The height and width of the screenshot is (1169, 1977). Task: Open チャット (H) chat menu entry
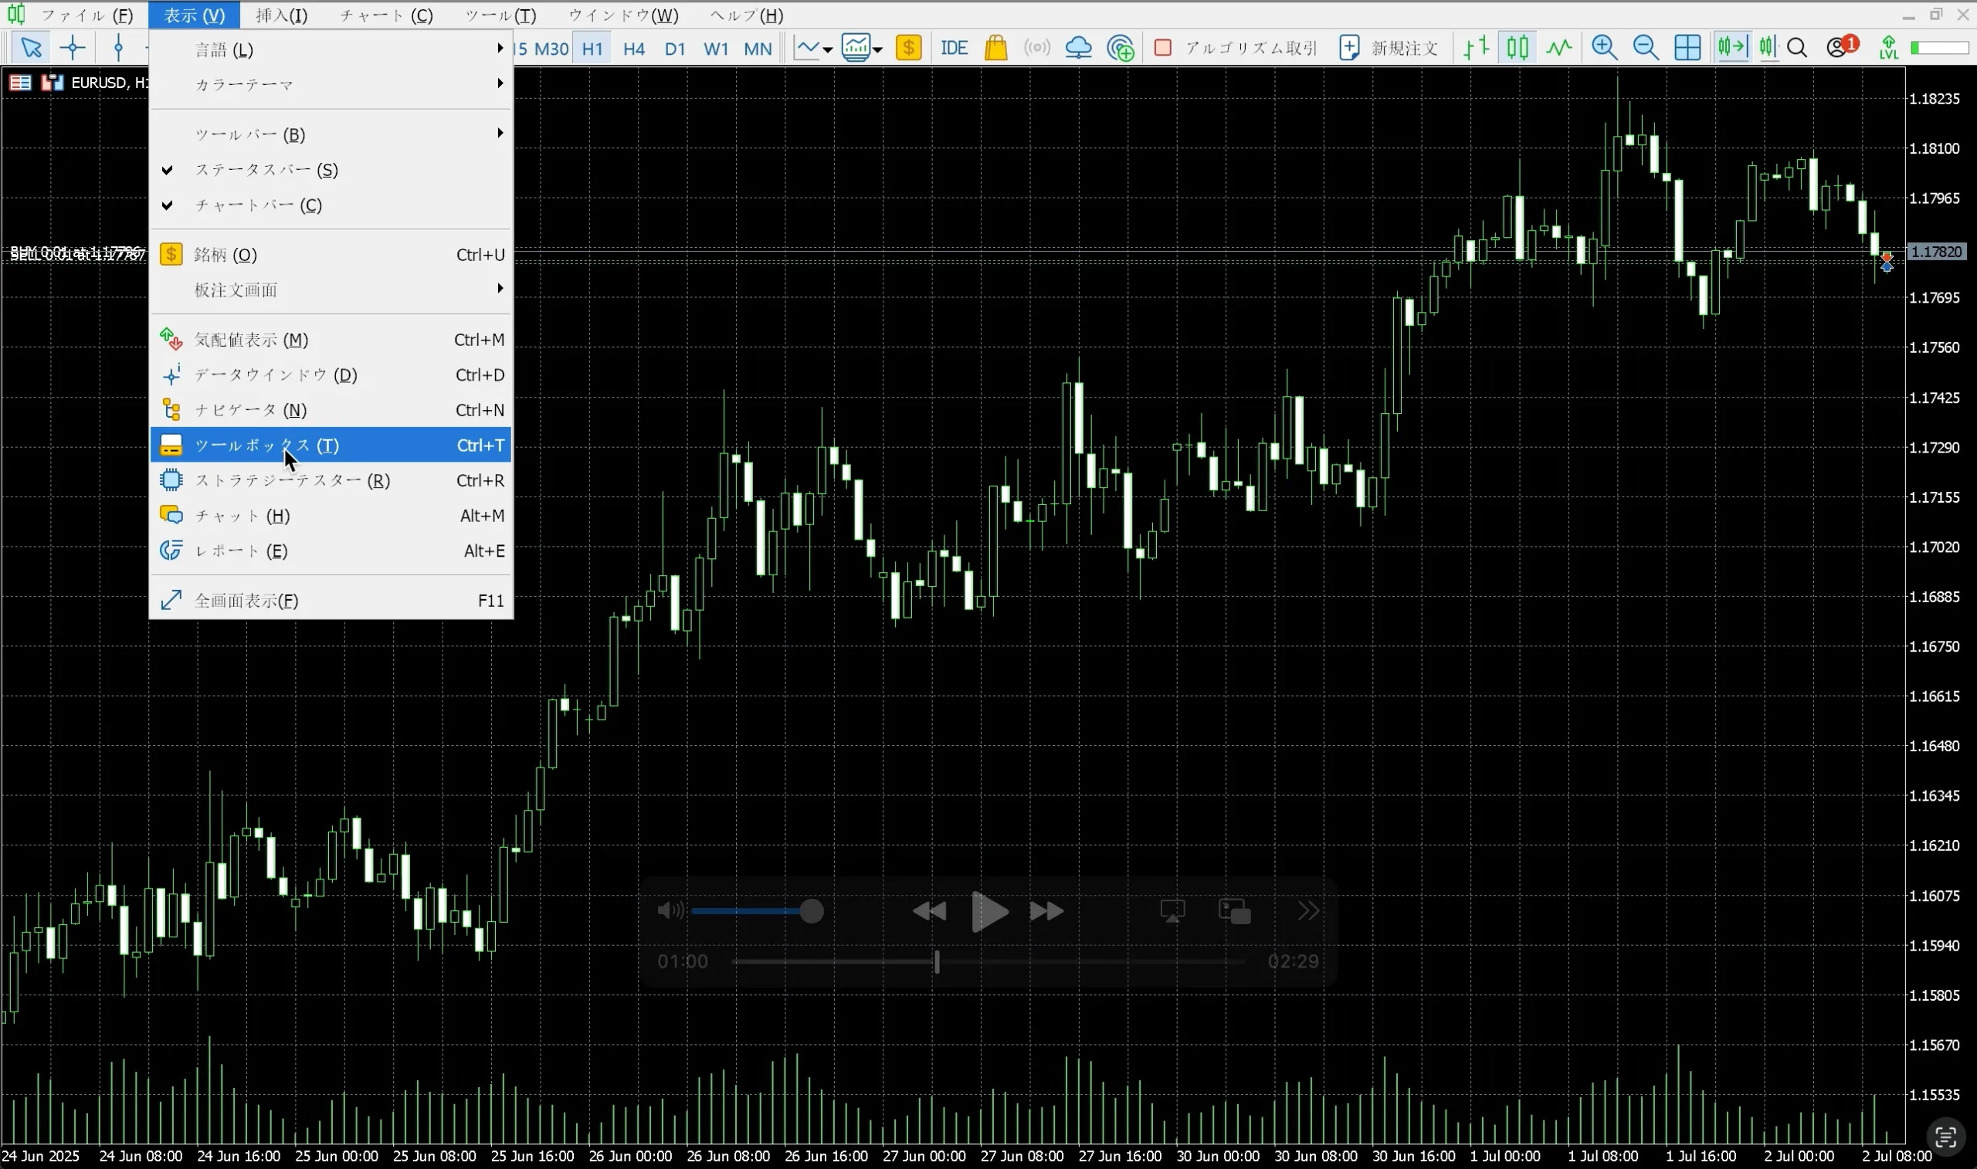(x=331, y=516)
